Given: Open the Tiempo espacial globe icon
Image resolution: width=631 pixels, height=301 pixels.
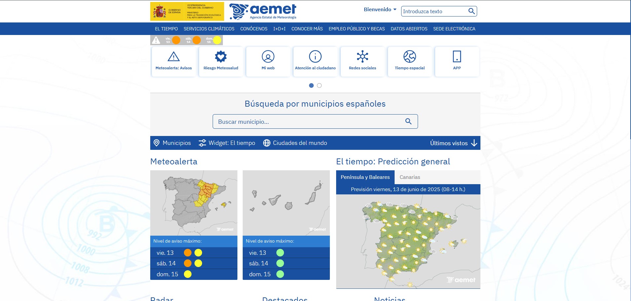Looking at the screenshot, I should click(409, 57).
